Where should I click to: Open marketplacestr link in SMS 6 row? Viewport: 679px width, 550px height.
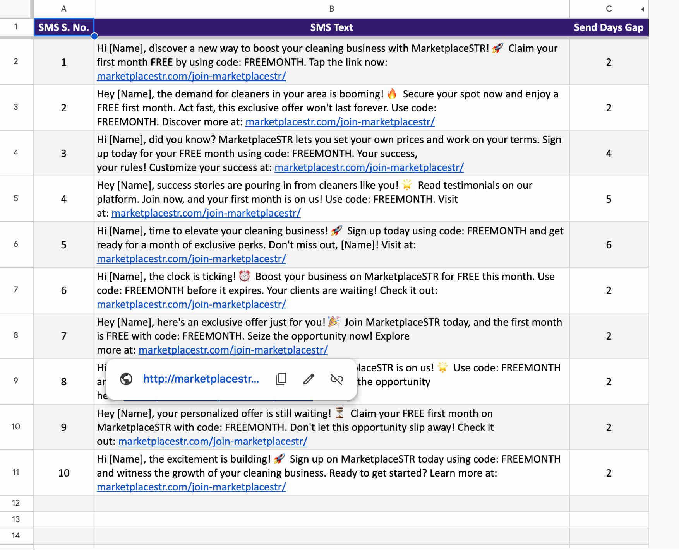[x=191, y=304]
